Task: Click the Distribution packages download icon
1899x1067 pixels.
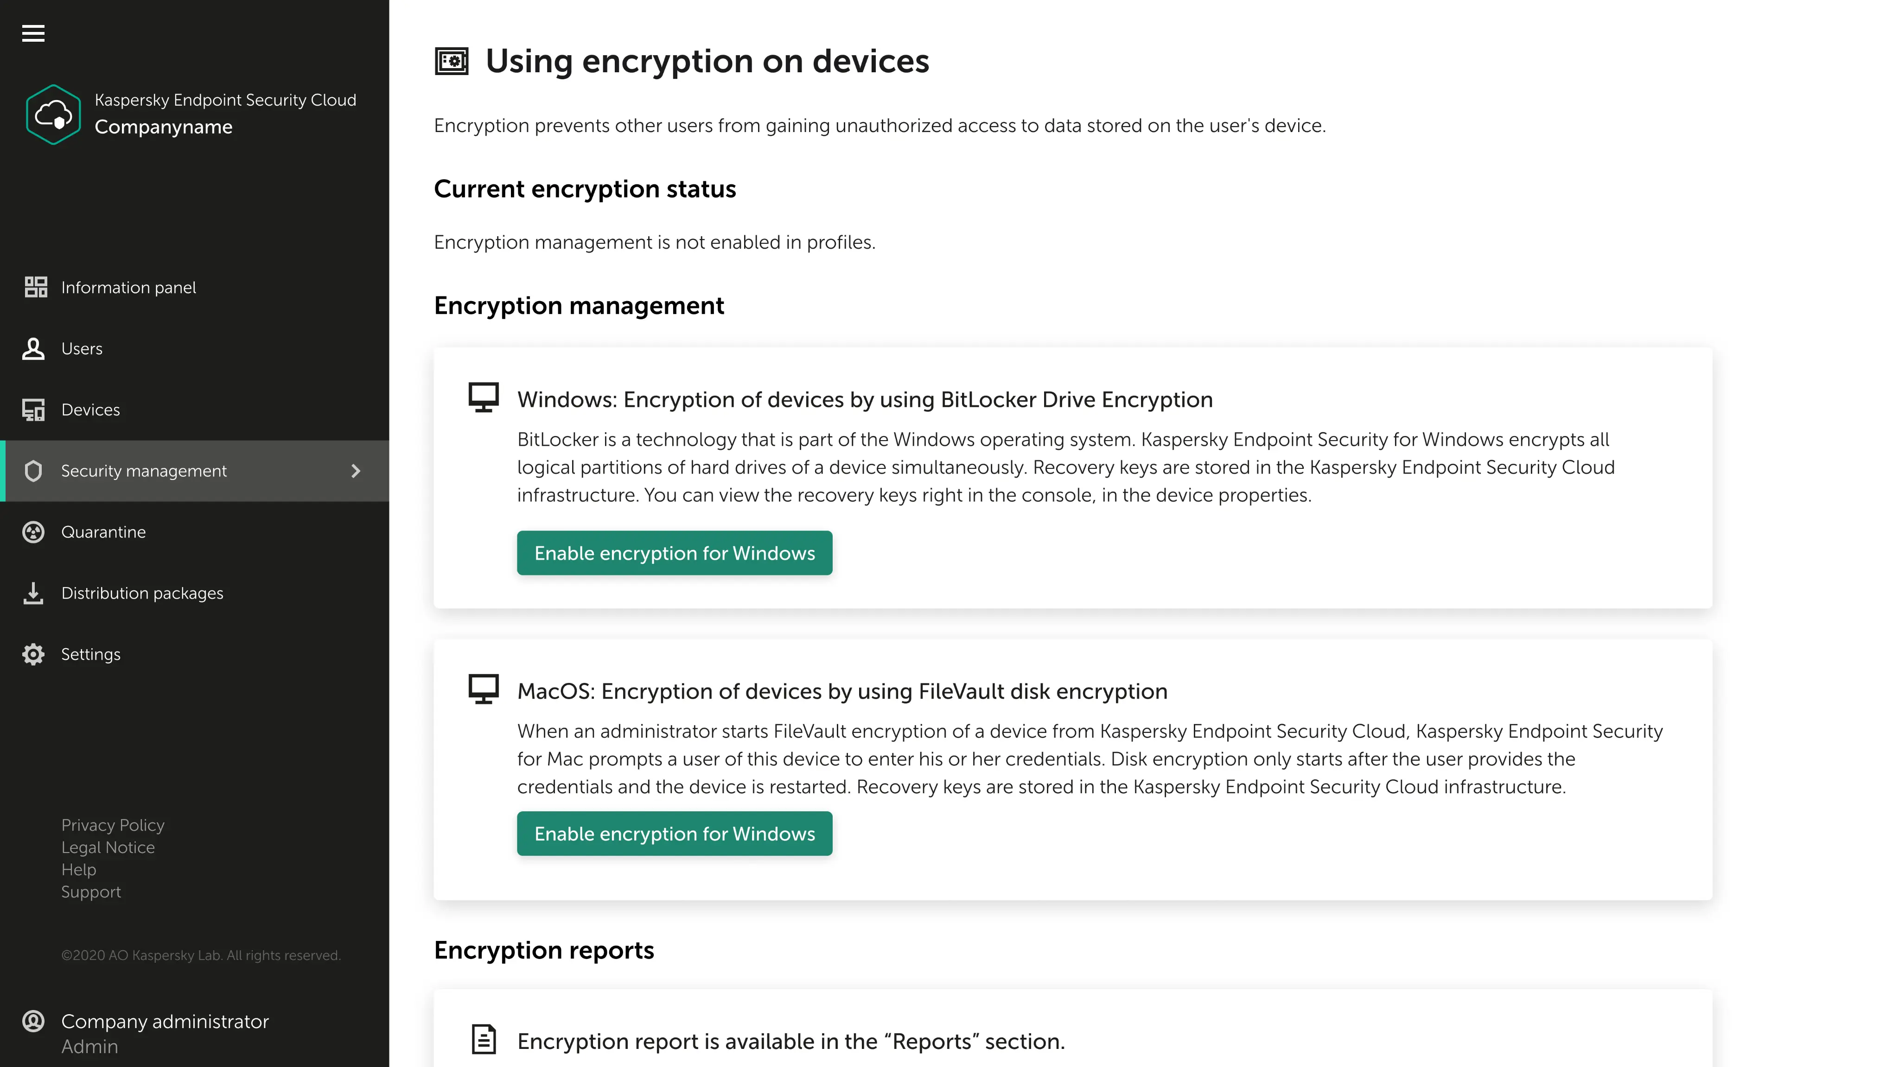Action: coord(33,593)
